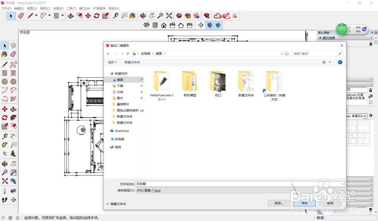This screenshot has width=378, height=221.
Task: Select 文档 in navigation pane
Action: pyautogui.click(x=120, y=92)
